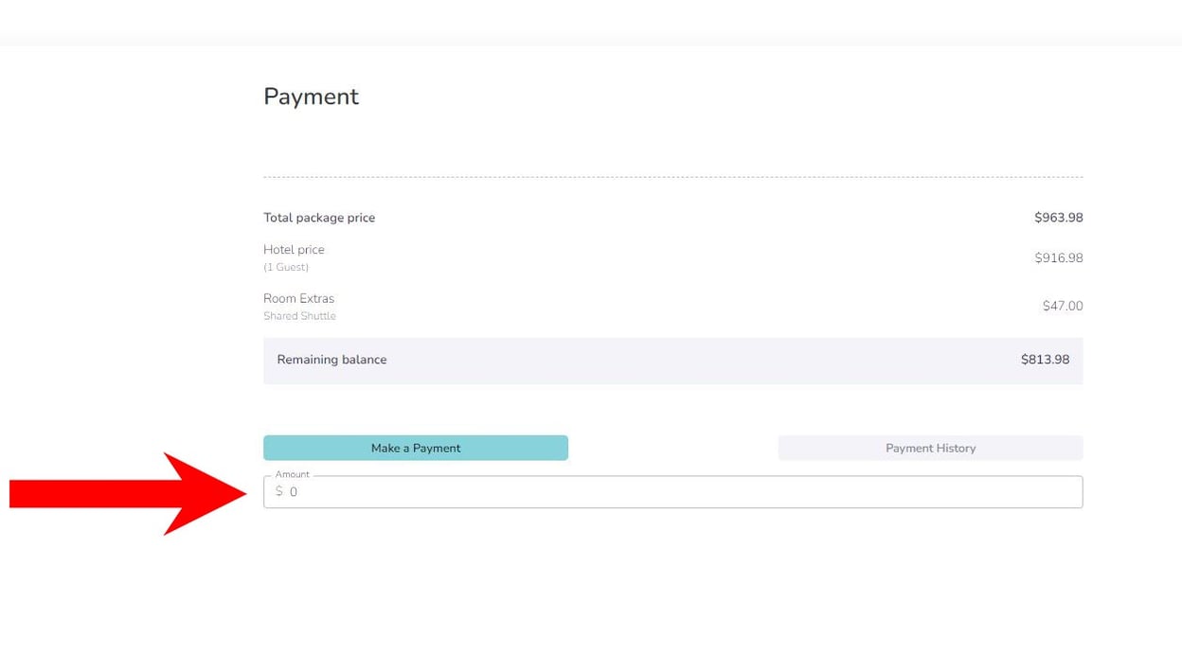1182x672 pixels.
Task: Select the Total package price label
Action: pos(319,217)
